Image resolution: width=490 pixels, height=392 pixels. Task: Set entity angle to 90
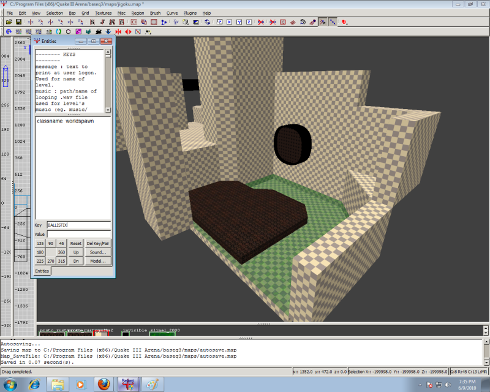coord(51,244)
